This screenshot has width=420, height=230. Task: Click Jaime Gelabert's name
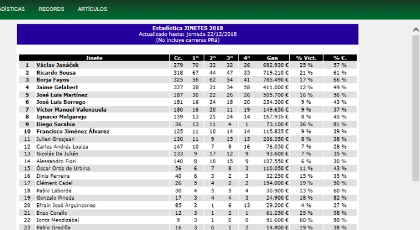click(x=57, y=87)
